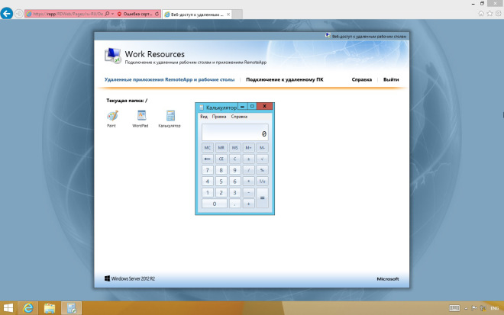Open the WordPad RemoteApp icon
The image size is (504, 315).
coord(141,116)
